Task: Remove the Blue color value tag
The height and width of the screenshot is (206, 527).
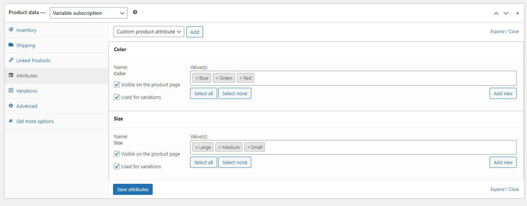Action: click(196, 78)
